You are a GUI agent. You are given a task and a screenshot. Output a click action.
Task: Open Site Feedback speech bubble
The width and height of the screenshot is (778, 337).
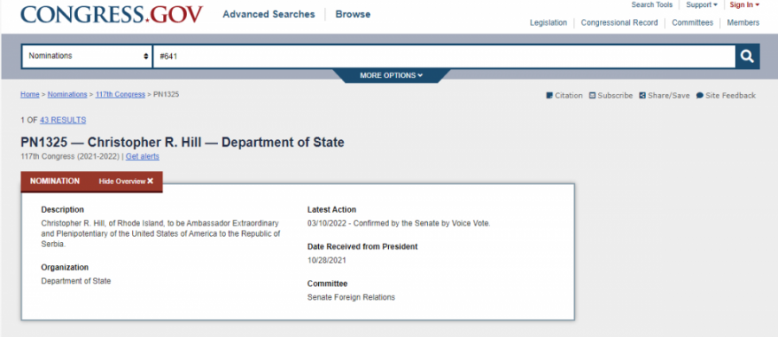[x=699, y=96]
